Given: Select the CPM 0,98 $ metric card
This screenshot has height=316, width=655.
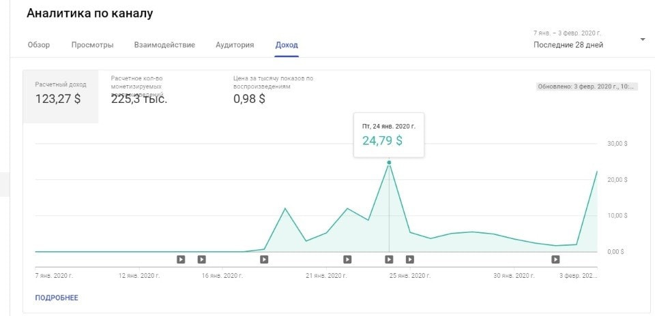Looking at the screenshot, I should 273,89.
